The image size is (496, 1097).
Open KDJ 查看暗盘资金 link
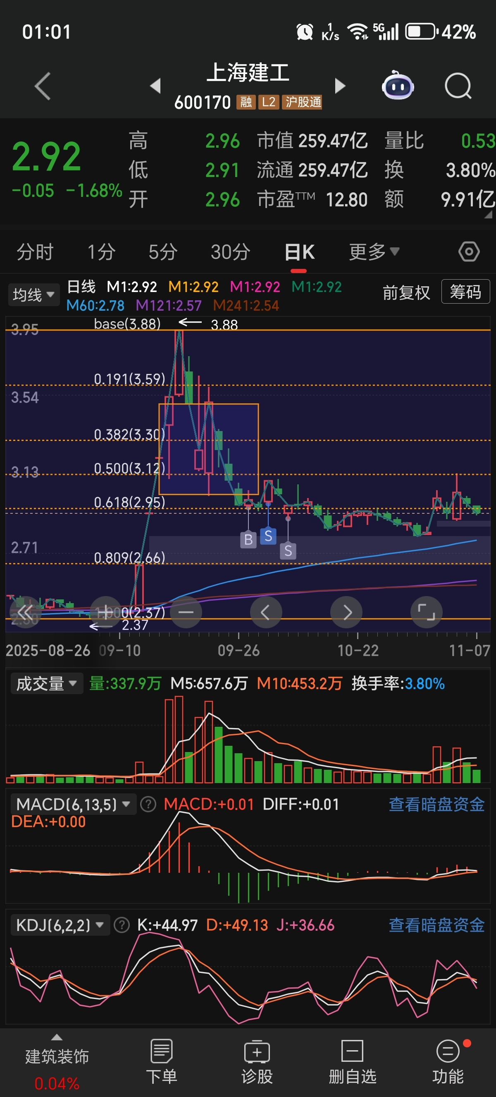click(436, 925)
